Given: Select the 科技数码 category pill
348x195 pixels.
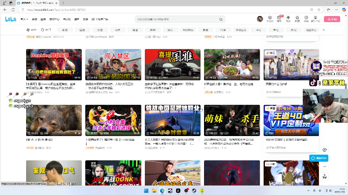Looking at the screenshot, I should (x=188, y=30).
